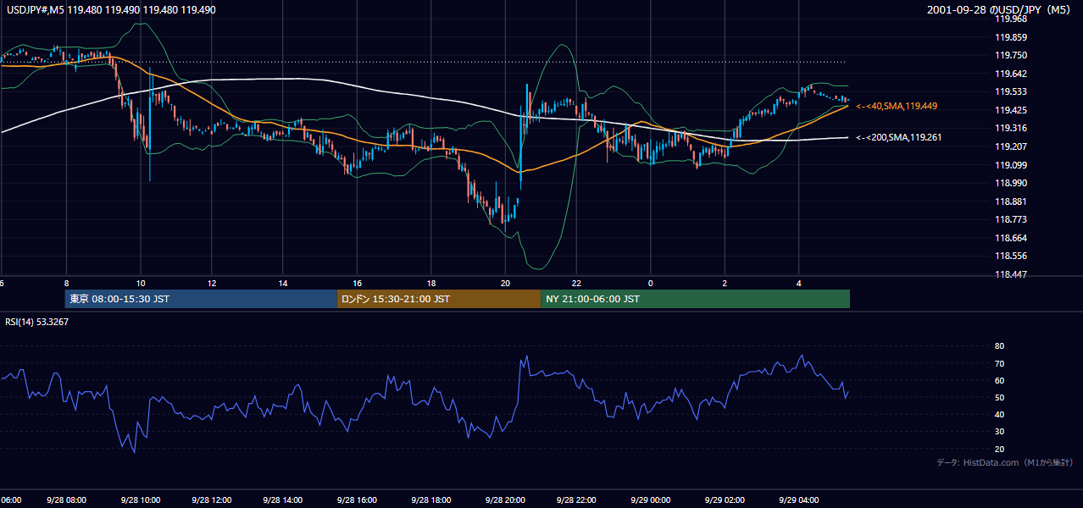Click price level 119.968 on the axis
This screenshot has width=1083, height=508.
click(x=1010, y=19)
